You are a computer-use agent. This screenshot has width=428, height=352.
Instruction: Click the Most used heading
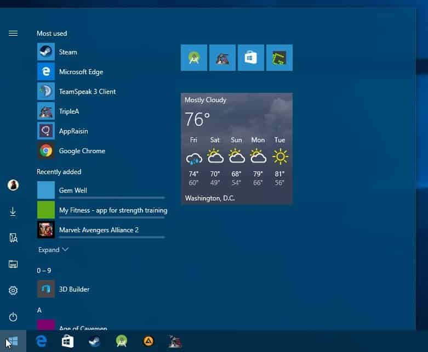coord(52,33)
